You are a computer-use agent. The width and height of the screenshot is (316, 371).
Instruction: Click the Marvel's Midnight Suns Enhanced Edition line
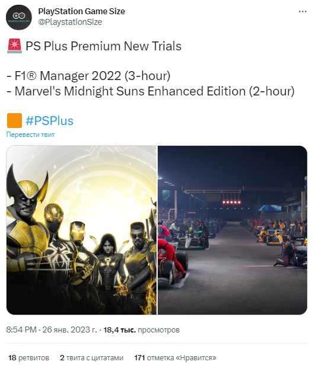click(151, 91)
